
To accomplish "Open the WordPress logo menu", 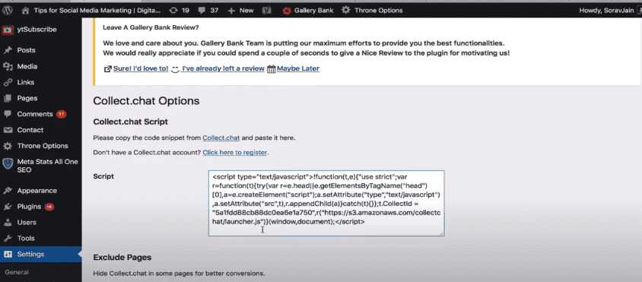I will [8, 10].
